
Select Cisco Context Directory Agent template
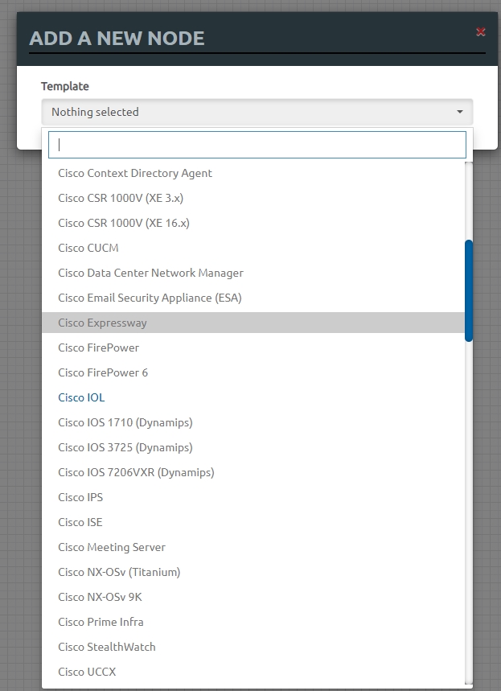tap(253, 173)
